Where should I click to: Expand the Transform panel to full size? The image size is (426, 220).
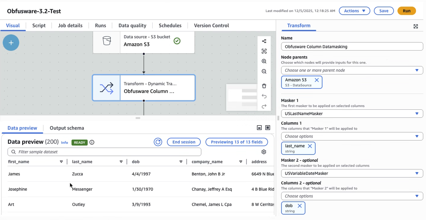coord(416,26)
